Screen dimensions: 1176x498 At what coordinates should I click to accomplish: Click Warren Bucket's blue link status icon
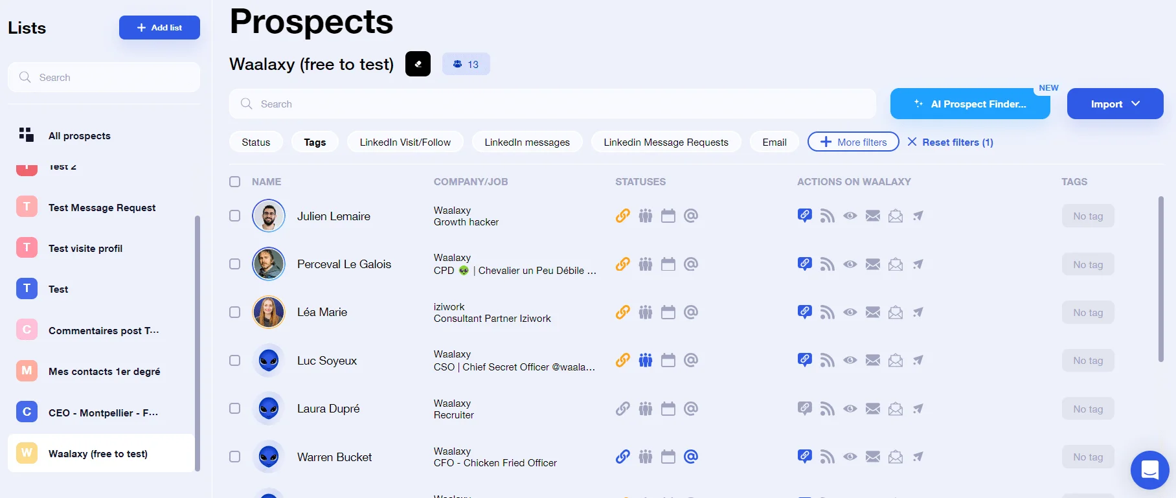coord(622,457)
